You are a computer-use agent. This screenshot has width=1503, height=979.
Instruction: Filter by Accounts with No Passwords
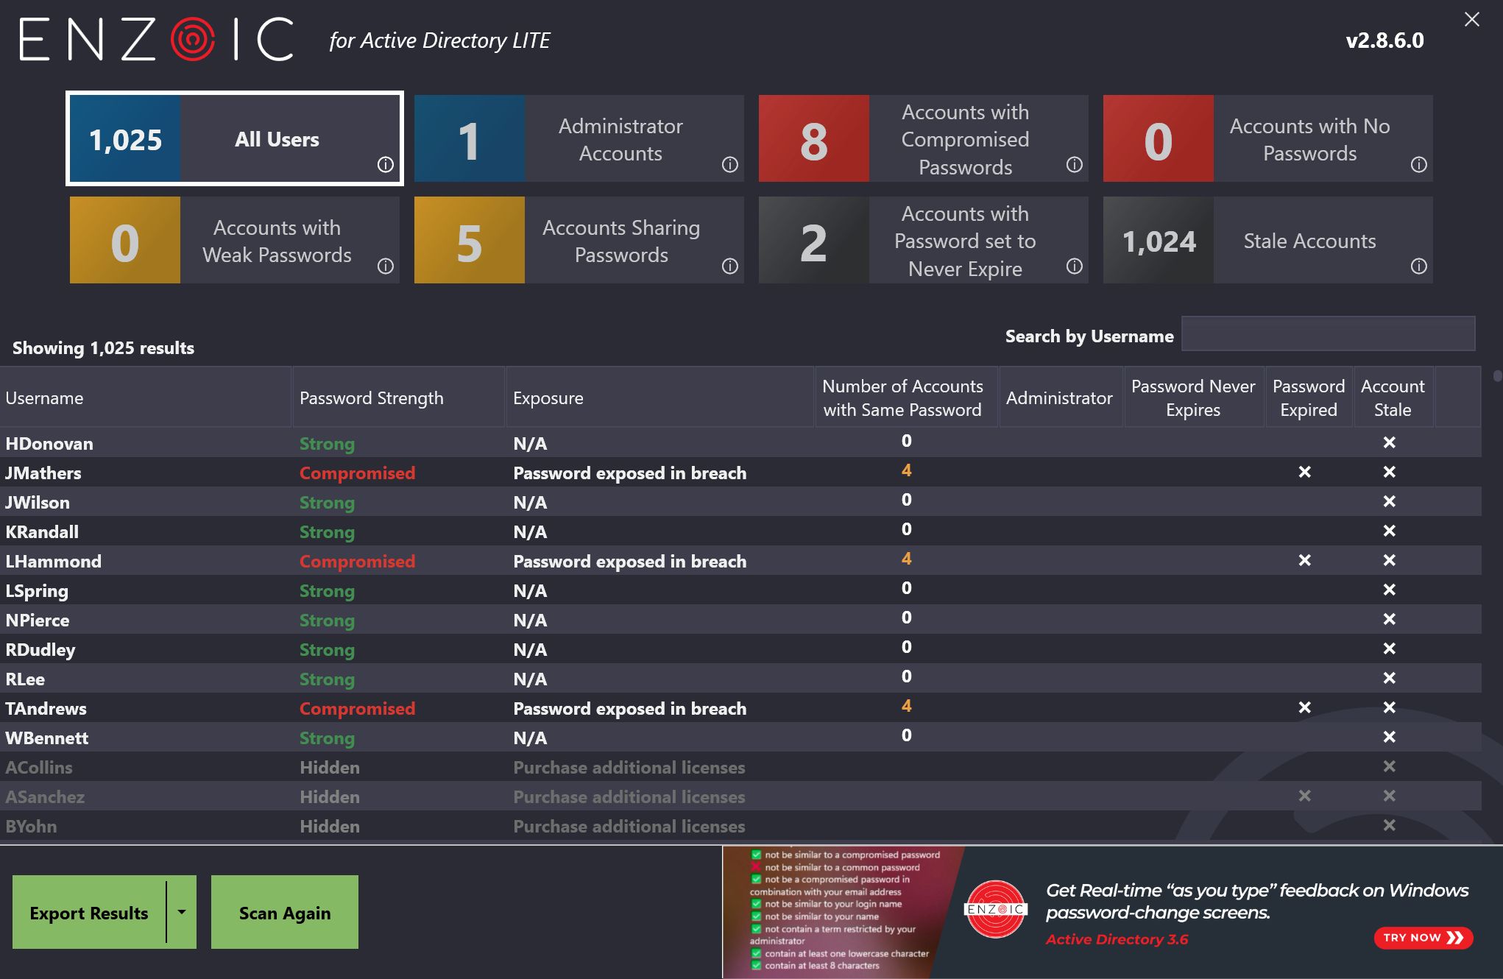[x=1268, y=138]
